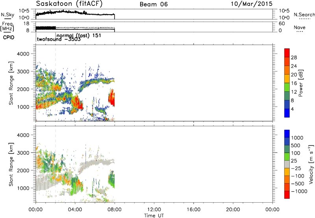Pick the gray -25 to 25 velocity colorbar segment

point(287,164)
